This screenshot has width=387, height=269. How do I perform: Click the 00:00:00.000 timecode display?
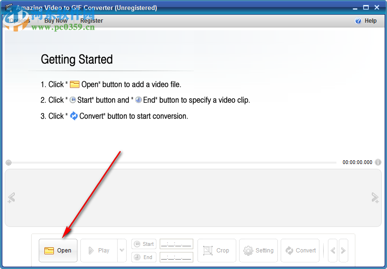coord(357,162)
